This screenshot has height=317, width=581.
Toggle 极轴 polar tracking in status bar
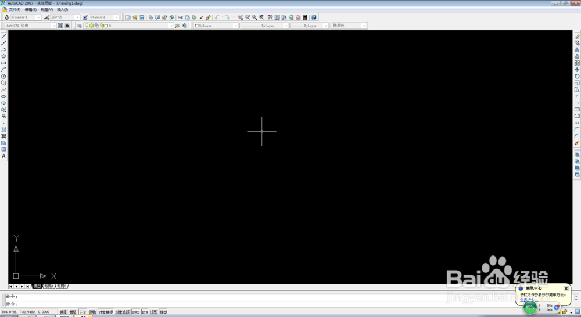pos(92,312)
